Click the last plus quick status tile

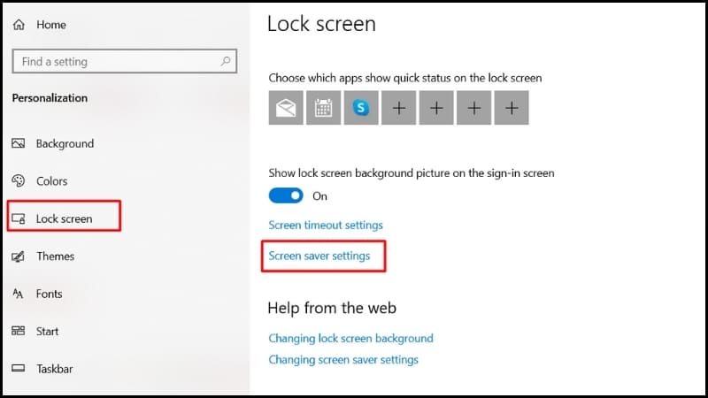coord(512,108)
